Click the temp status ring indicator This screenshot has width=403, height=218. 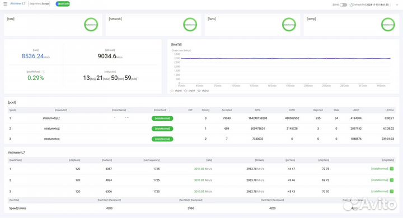[x=388, y=25]
